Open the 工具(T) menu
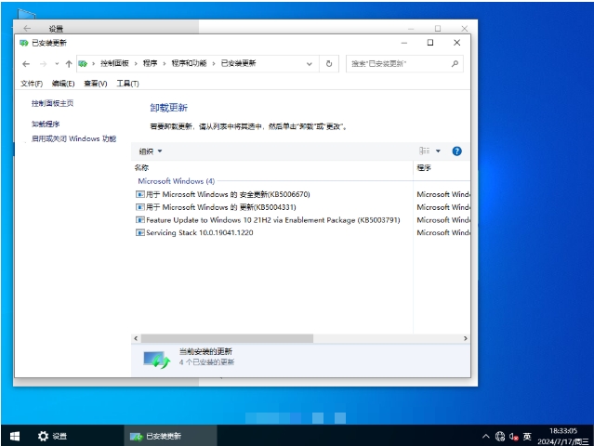The image size is (594, 446). (x=127, y=84)
